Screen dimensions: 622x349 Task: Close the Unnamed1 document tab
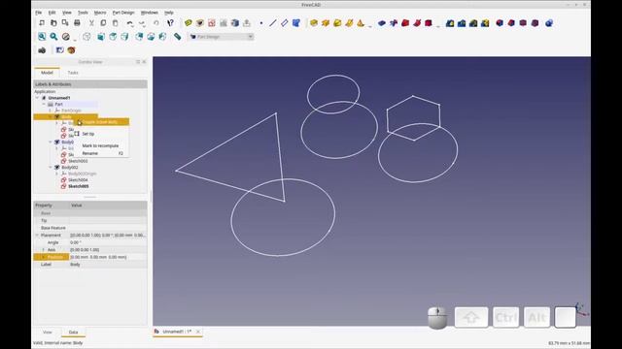click(x=198, y=332)
